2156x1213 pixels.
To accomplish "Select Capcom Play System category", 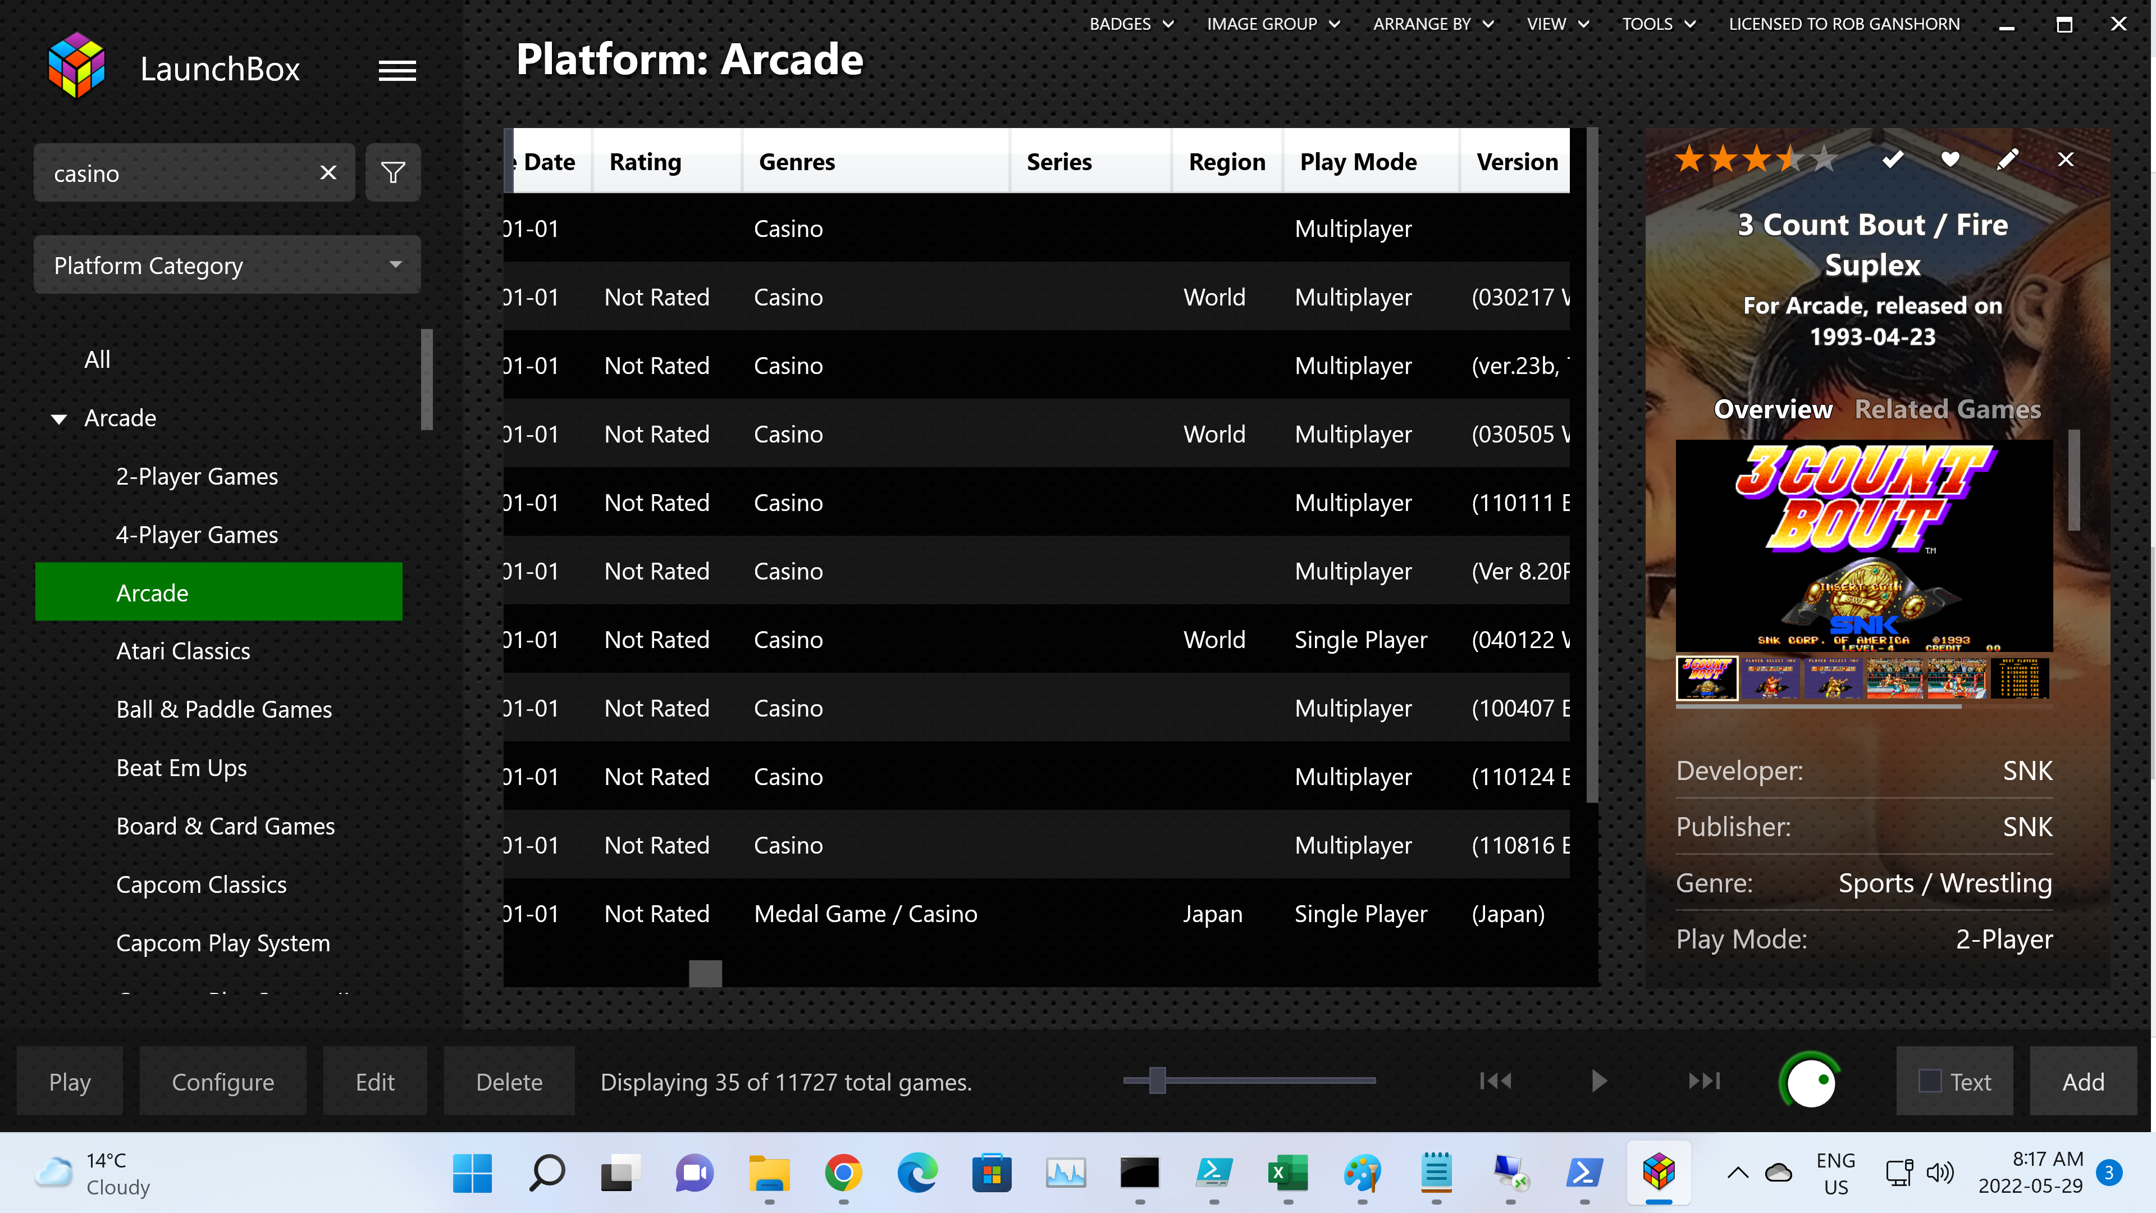I will coord(223,943).
